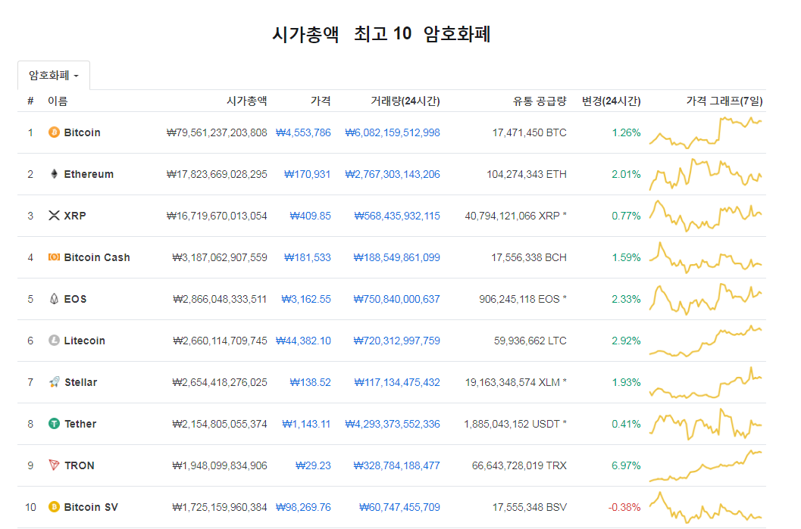801x529 pixels.
Task: Sort by the 가격 column header
Action: tap(321, 101)
